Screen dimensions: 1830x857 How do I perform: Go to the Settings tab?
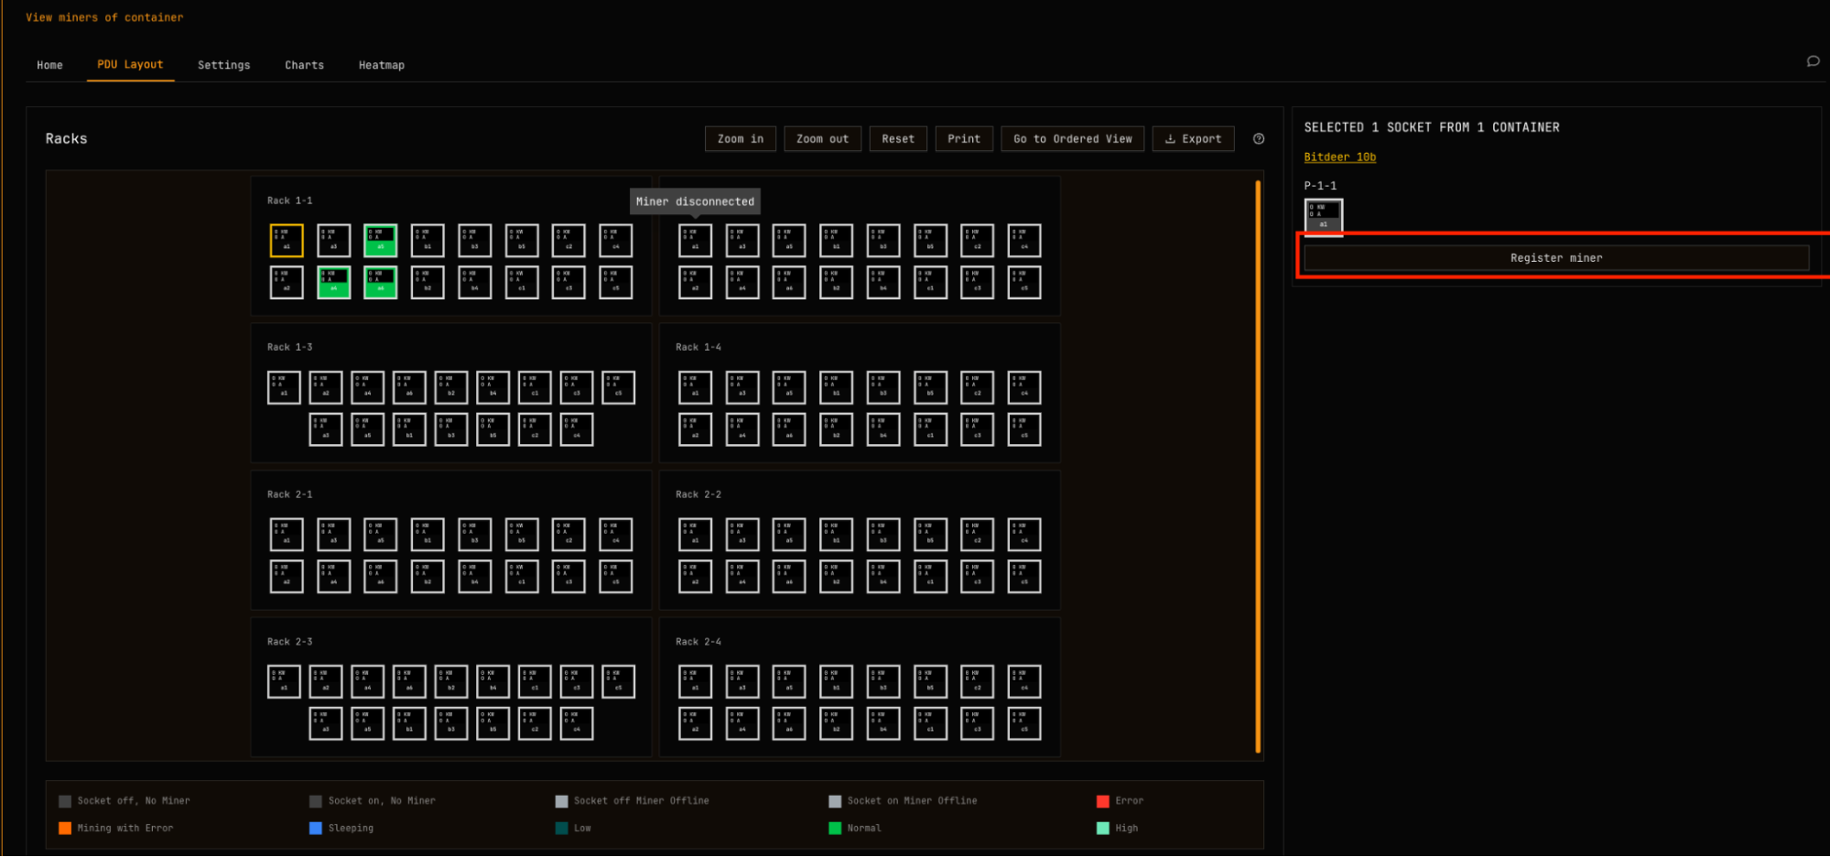click(223, 65)
